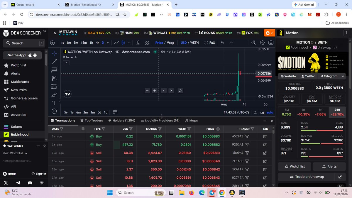This screenshot has width=352, height=198.
Task: Select the brush drawing tool
Action: [x=54, y=95]
